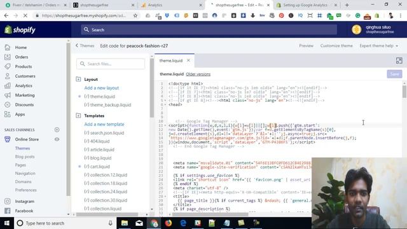Click Add a new layout
The width and height of the screenshot is (407, 229).
102,88
